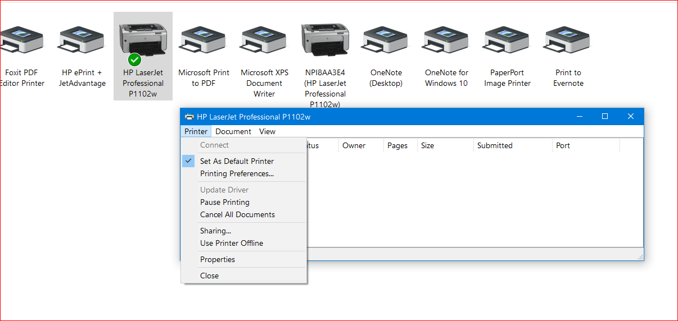The width and height of the screenshot is (678, 321).
Task: Click the printer icon in the queue window title bar
Action: tap(189, 117)
